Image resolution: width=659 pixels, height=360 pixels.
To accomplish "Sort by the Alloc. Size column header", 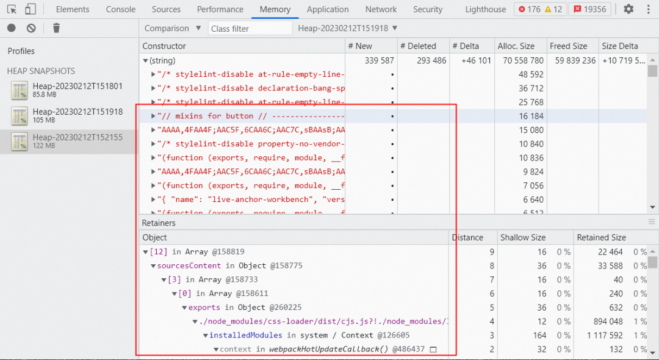I will tap(520, 46).
